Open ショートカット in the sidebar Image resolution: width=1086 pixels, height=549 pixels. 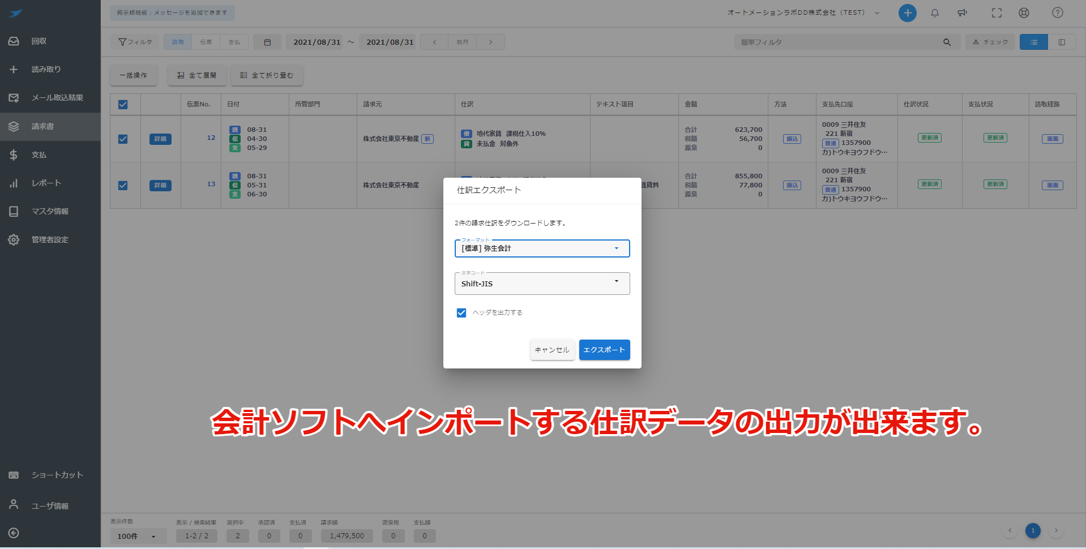point(50,475)
